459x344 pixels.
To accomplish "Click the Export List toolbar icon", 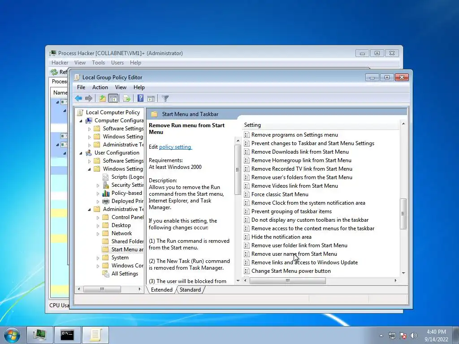I will [x=126, y=99].
